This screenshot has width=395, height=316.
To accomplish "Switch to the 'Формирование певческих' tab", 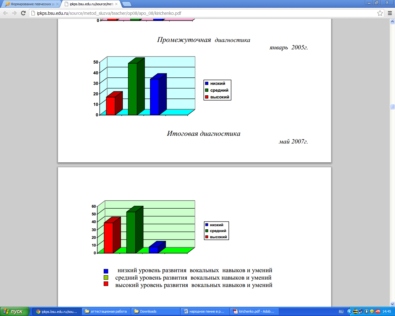I will pos(31,4).
